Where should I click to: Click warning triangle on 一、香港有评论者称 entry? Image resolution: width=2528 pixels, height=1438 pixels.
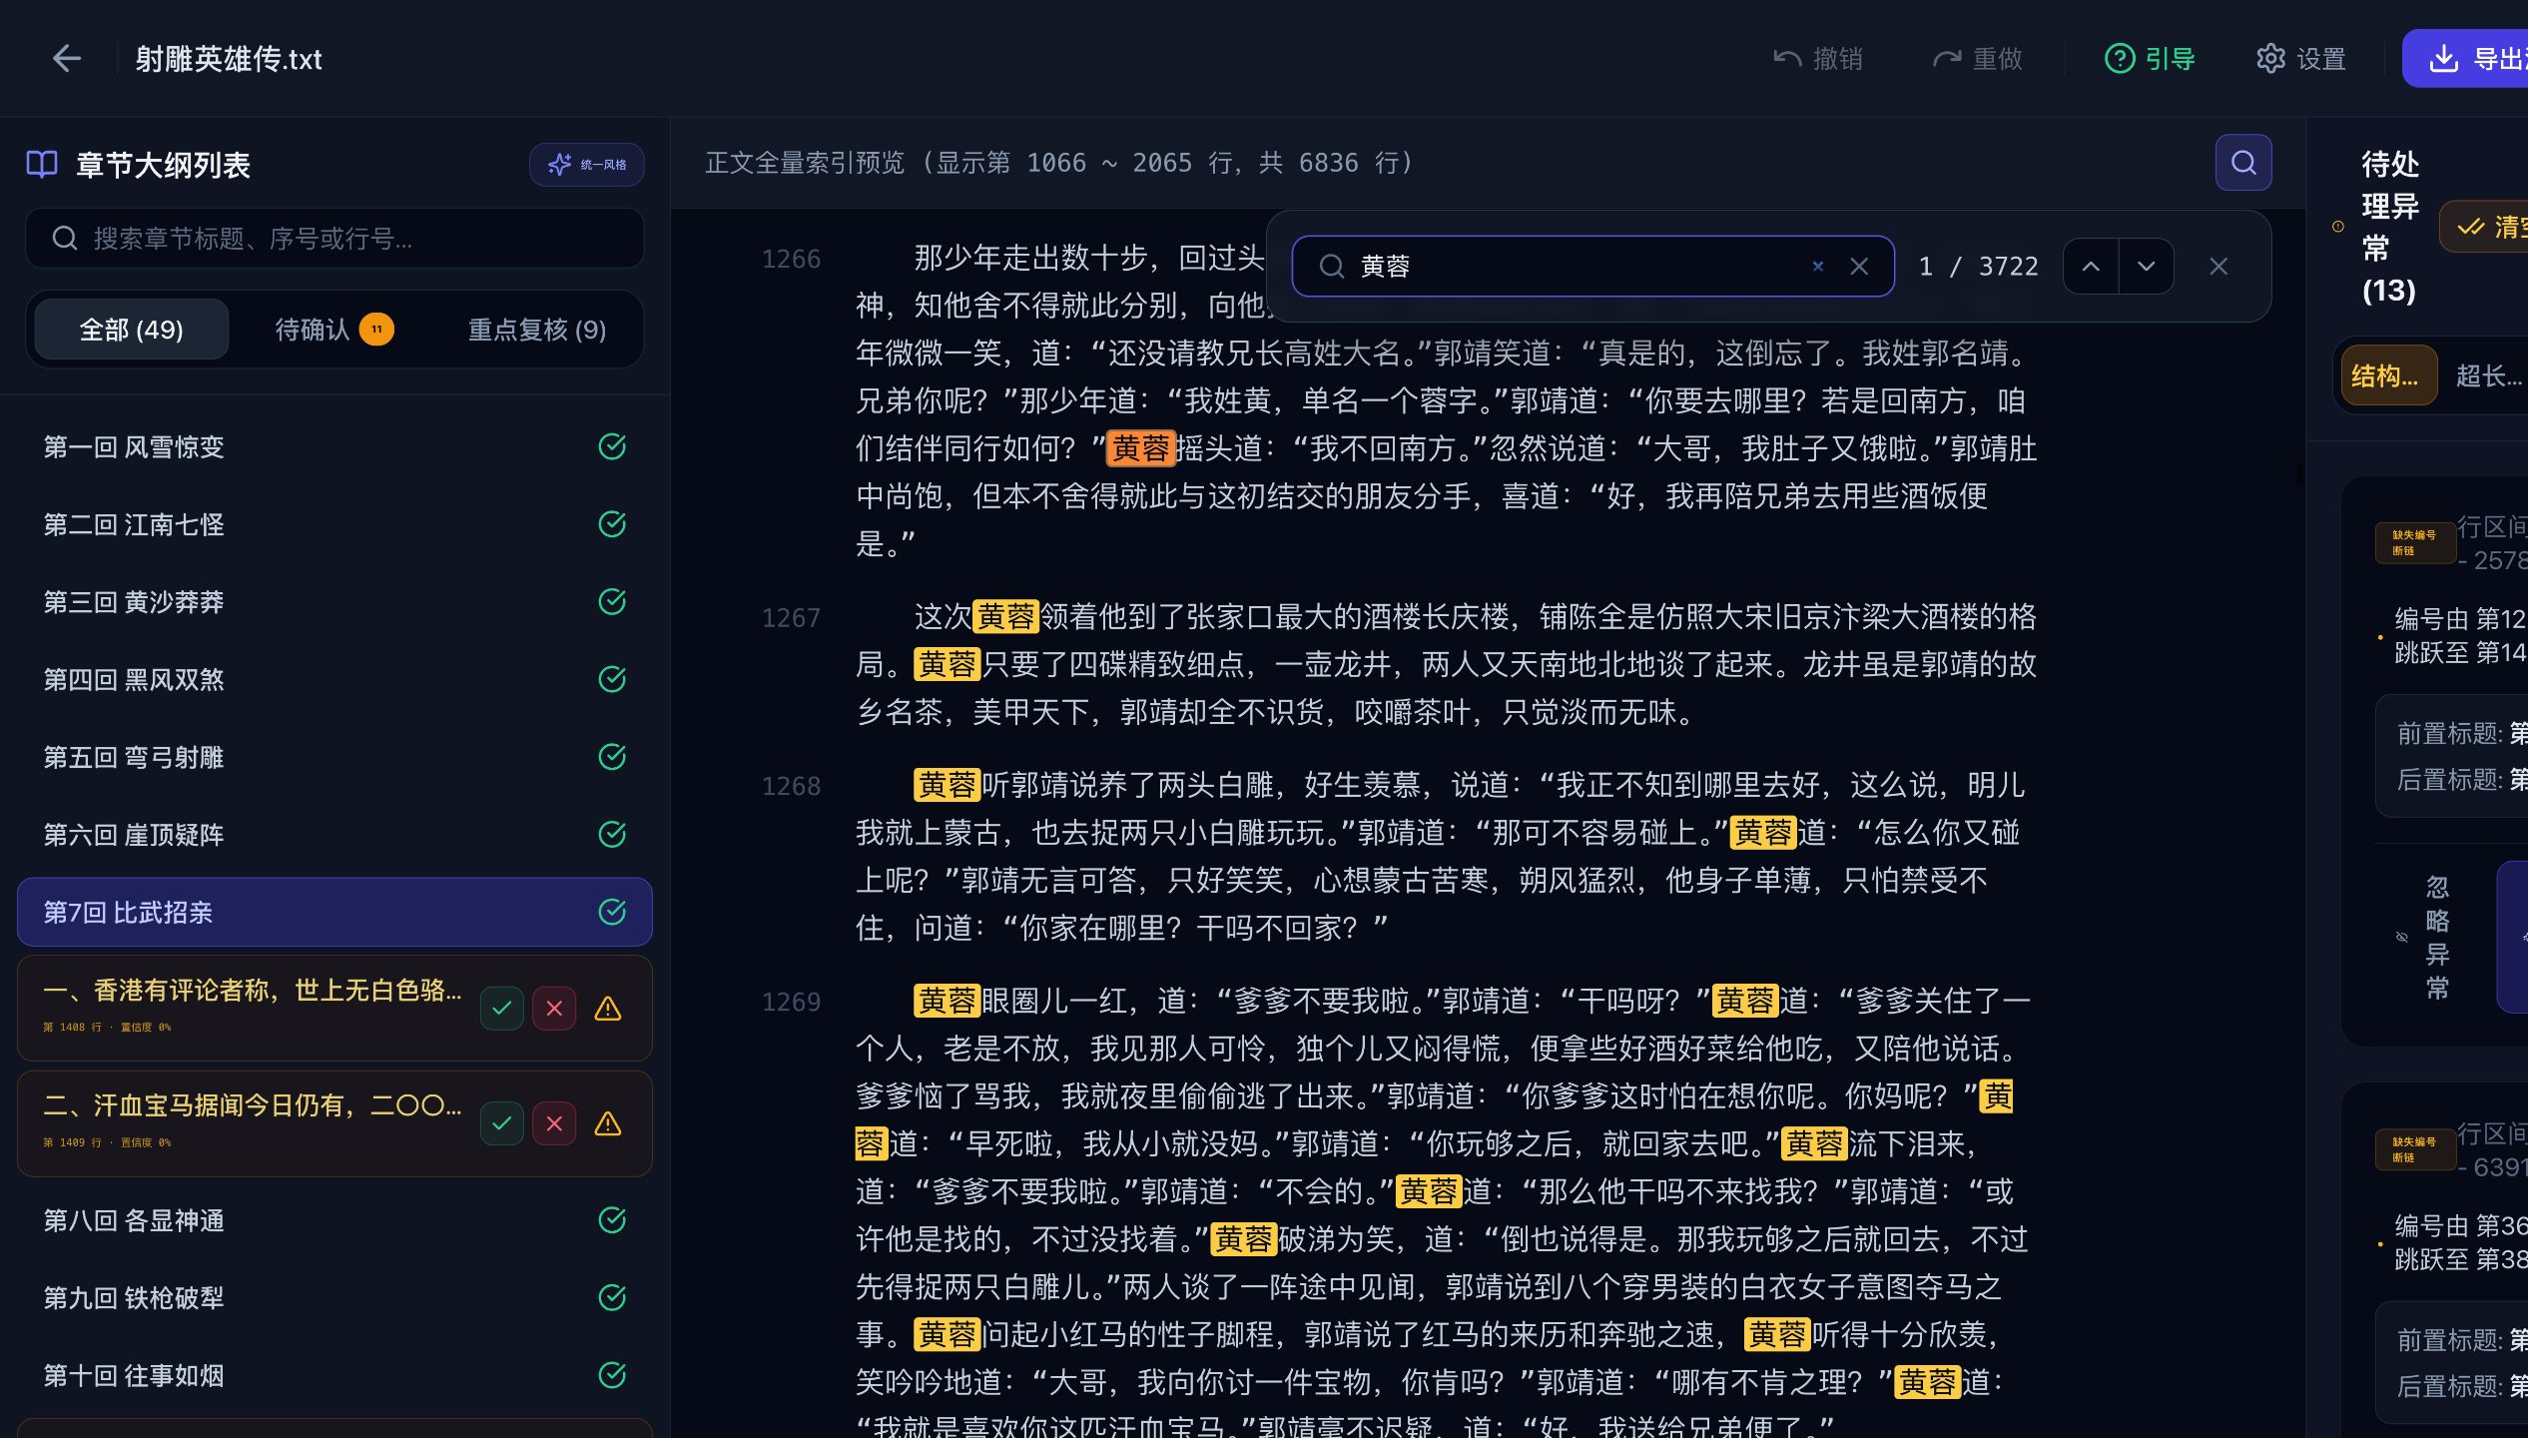pos(608,1009)
